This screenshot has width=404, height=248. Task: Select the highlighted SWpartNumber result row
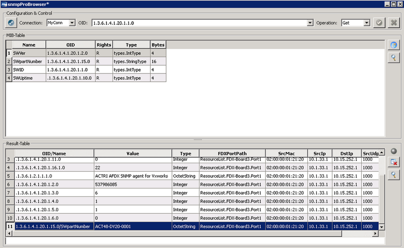[53, 226]
